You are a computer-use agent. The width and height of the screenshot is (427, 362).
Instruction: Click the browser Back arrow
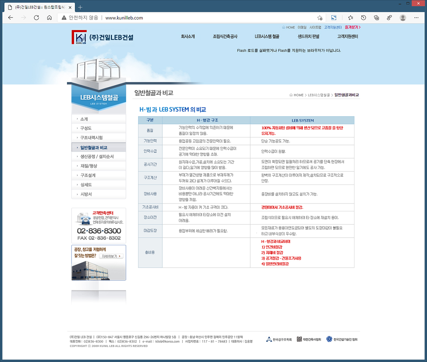(x=11, y=18)
